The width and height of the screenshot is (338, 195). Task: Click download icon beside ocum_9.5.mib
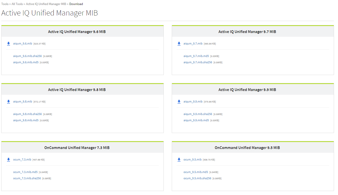pyautogui.click(x=179, y=160)
